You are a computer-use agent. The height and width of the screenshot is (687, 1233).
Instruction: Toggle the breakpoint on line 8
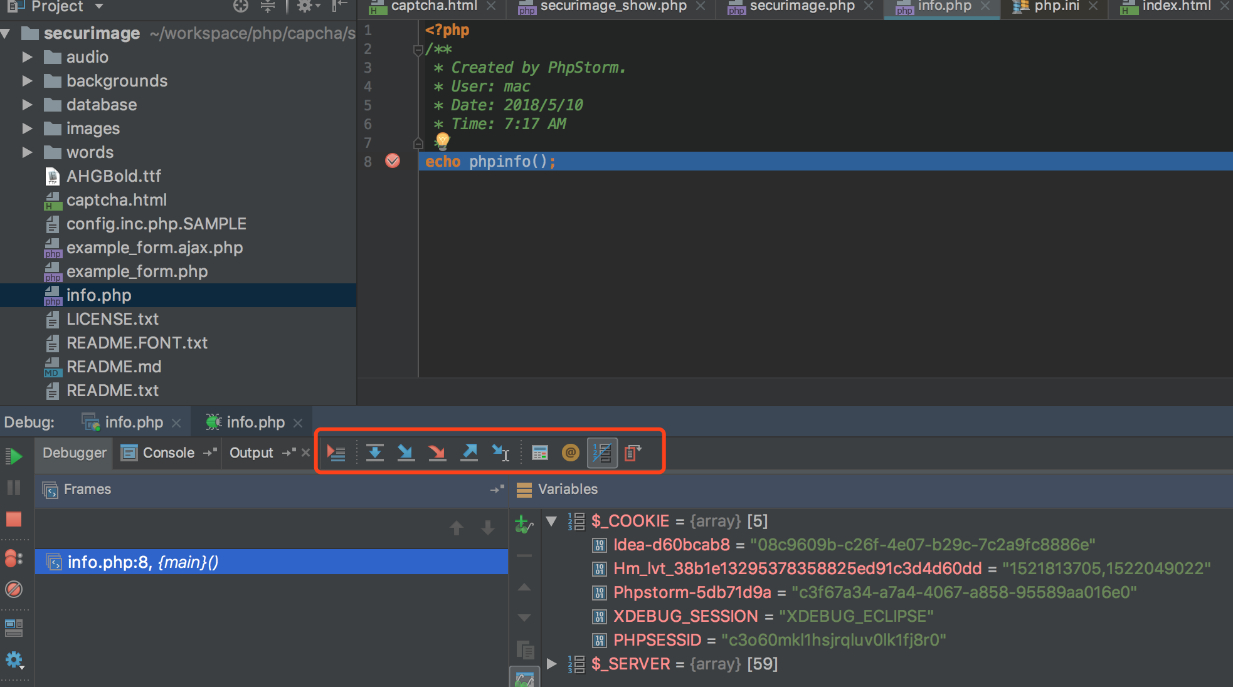(x=393, y=161)
